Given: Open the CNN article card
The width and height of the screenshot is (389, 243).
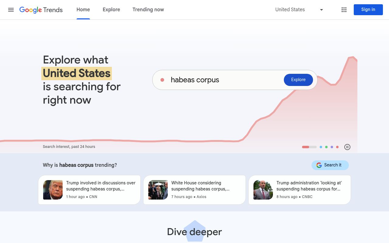Looking at the screenshot, I should (x=89, y=190).
